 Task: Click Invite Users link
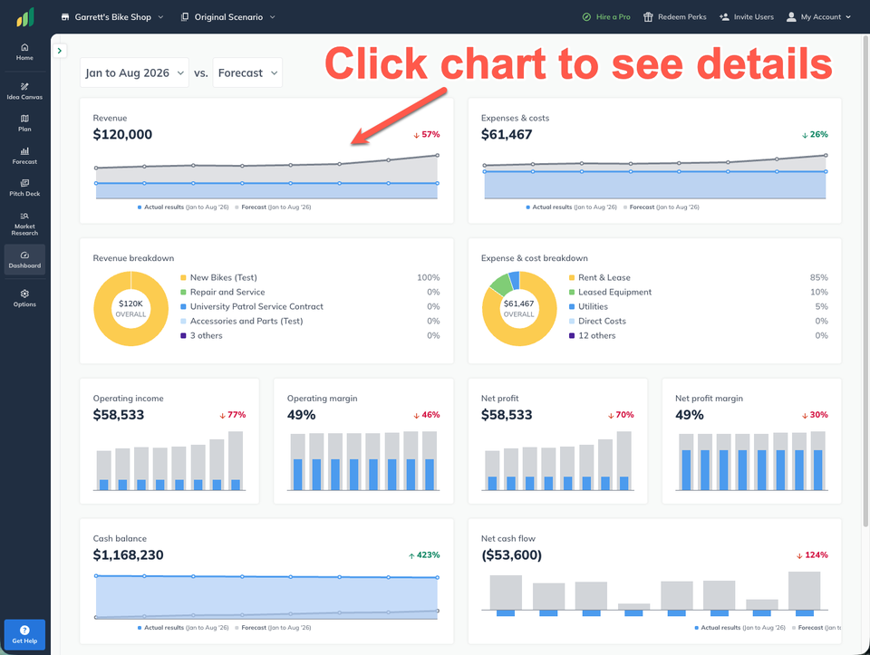tap(746, 17)
